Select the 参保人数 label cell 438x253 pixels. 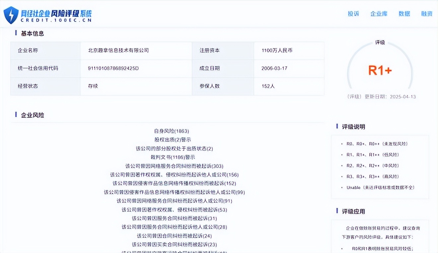pos(223,86)
